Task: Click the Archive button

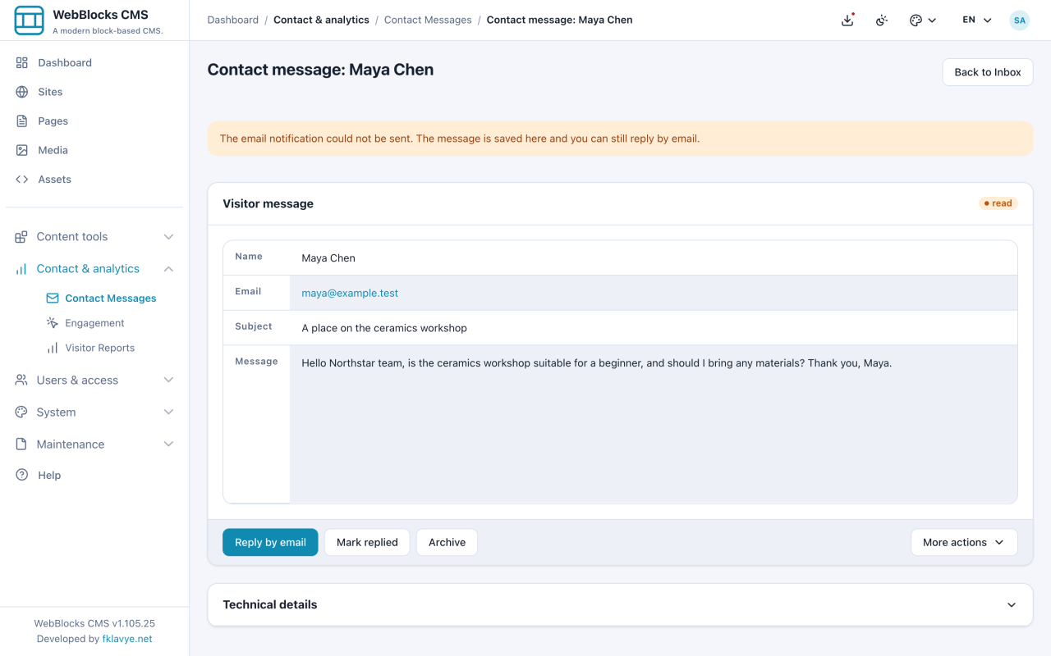Action: tap(447, 542)
